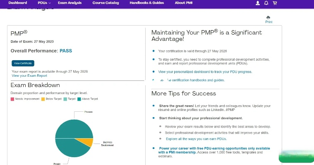This screenshot has width=314, height=165.
Task: Open the About PMI menu item
Action: (183, 3)
